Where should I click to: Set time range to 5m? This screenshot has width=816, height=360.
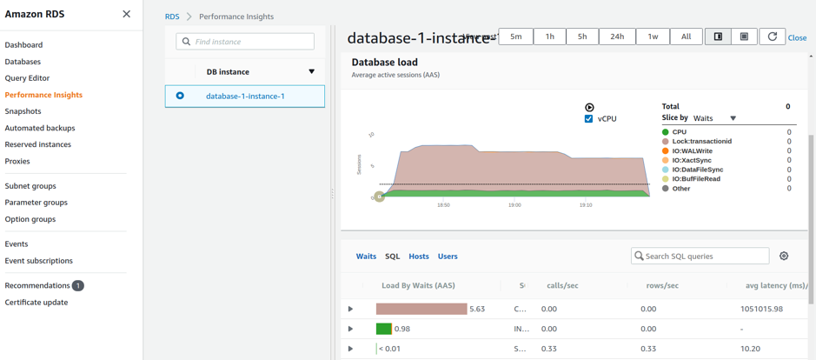pyautogui.click(x=515, y=37)
